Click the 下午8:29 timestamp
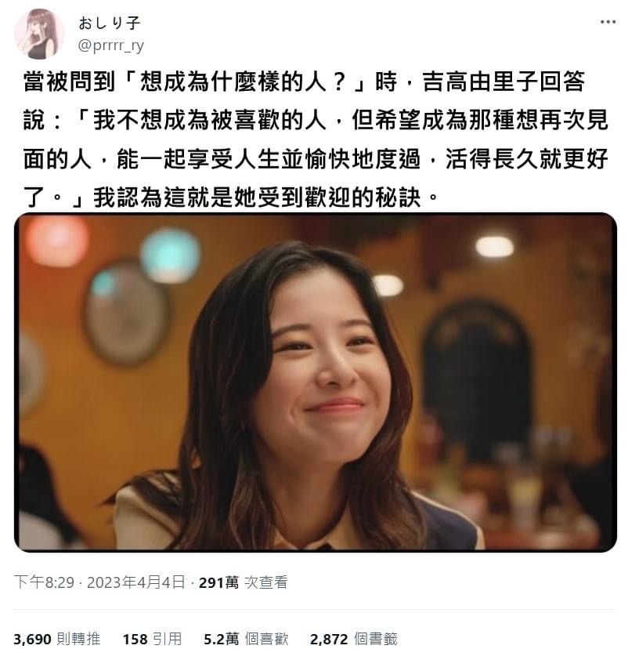This screenshot has width=628, height=649. click(44, 582)
